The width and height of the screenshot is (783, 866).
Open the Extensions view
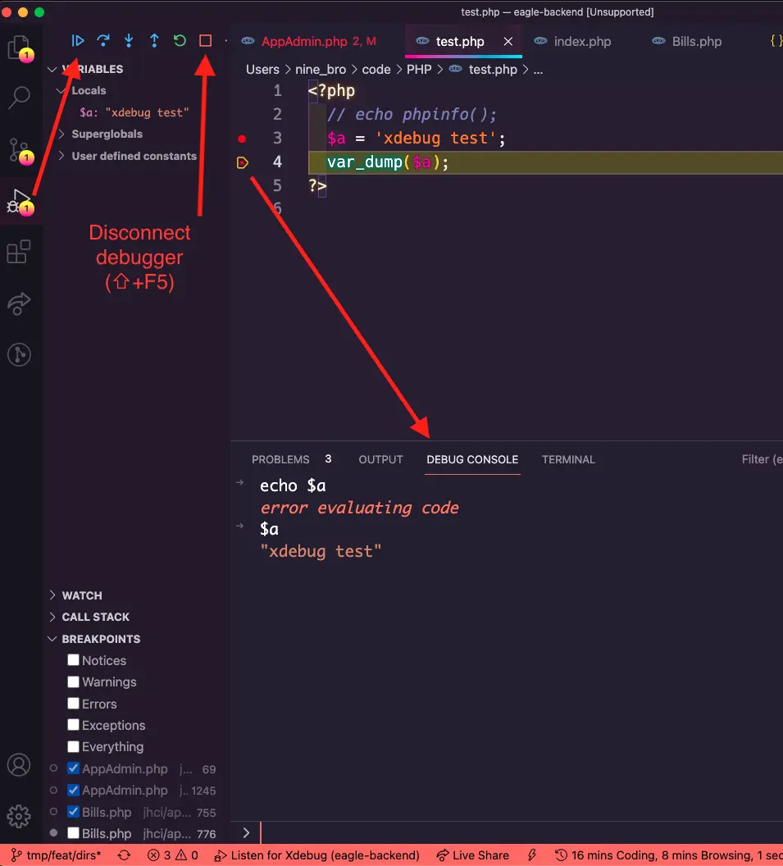[20, 252]
